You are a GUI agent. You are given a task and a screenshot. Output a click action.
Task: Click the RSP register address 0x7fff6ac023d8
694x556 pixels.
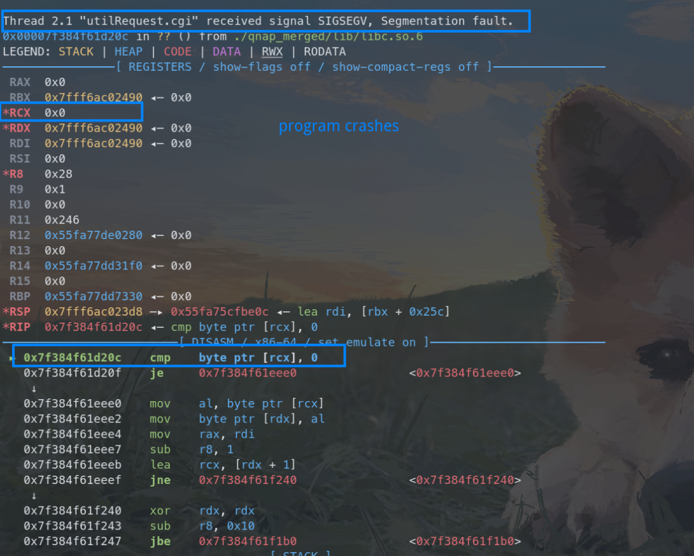click(x=93, y=312)
